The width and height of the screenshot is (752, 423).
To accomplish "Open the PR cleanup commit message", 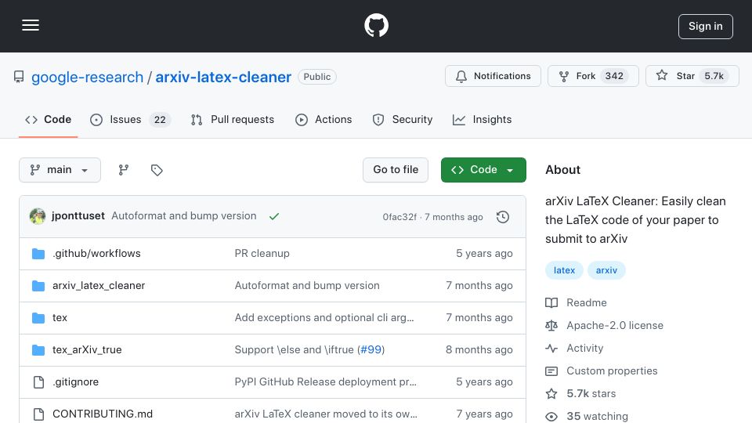I will [x=262, y=253].
